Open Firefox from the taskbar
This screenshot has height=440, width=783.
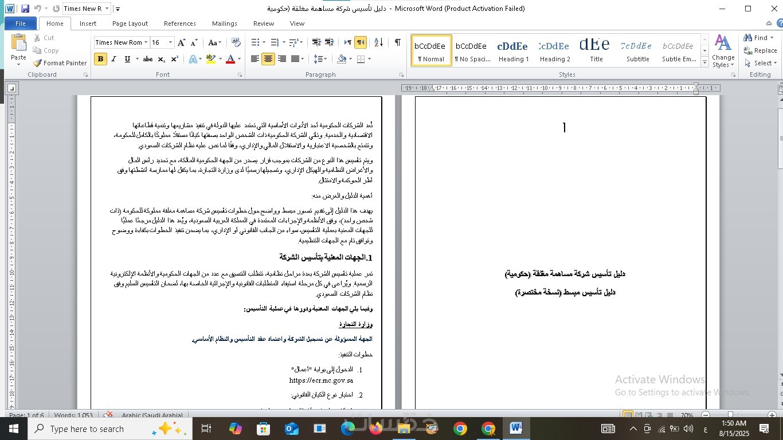click(x=376, y=429)
